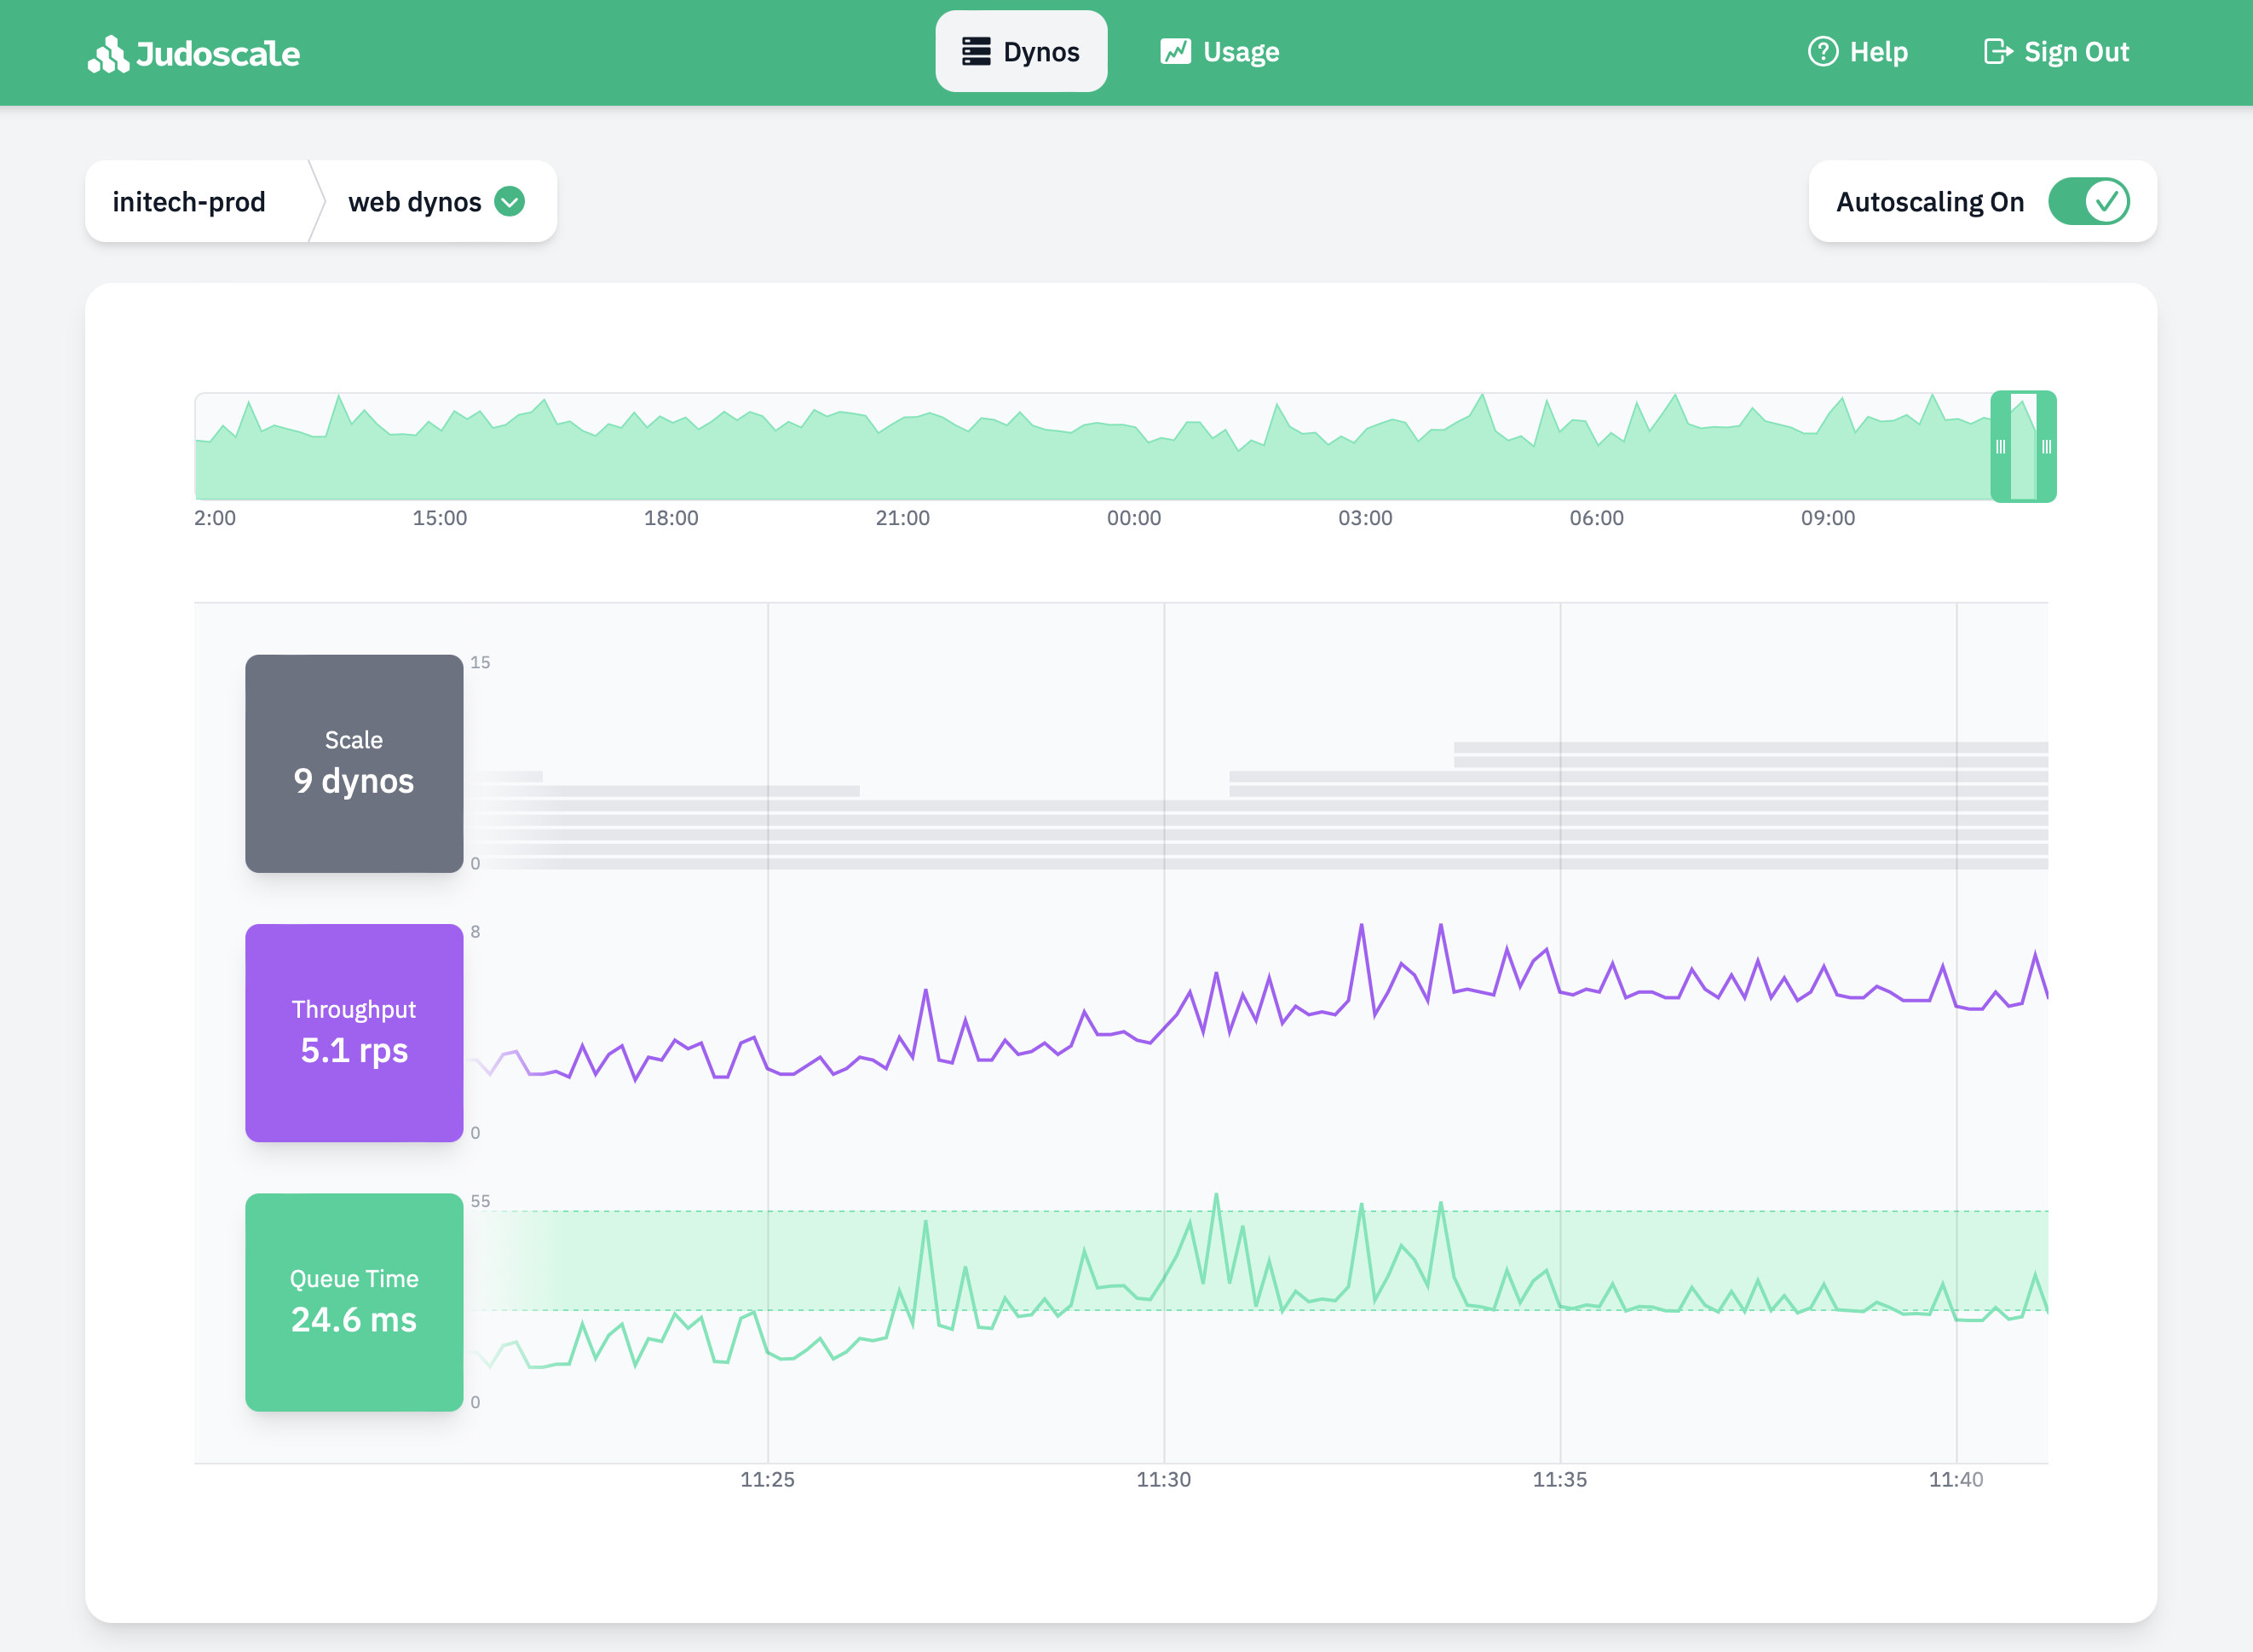The width and height of the screenshot is (2253, 1652).
Task: Select the server stack icon on the Dynos tab
Action: pos(977,51)
